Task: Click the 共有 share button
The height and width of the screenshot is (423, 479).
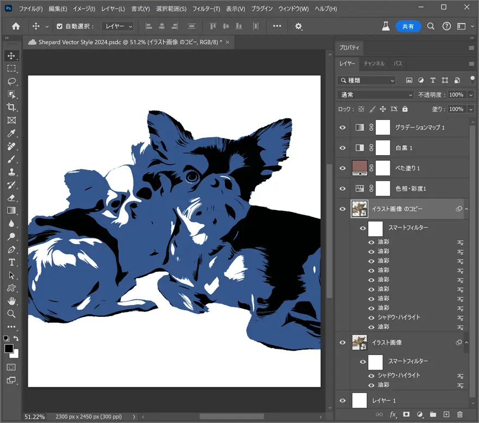Action: coord(408,26)
